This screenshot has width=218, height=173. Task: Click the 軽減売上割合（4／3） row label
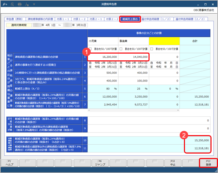click(48, 89)
